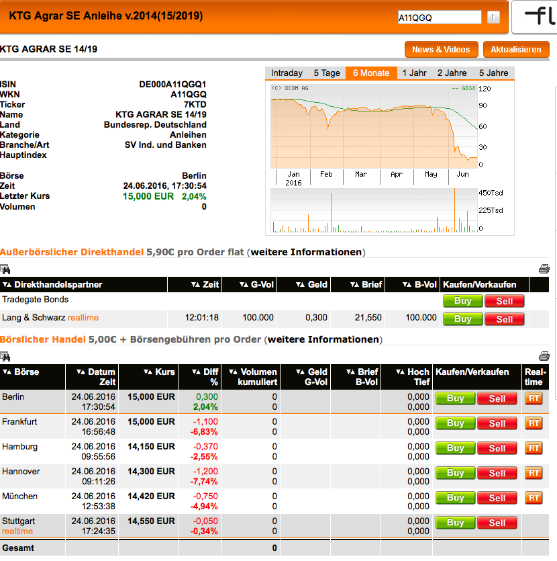Click Buy in the Berlin row
The image size is (557, 561).
[456, 398]
